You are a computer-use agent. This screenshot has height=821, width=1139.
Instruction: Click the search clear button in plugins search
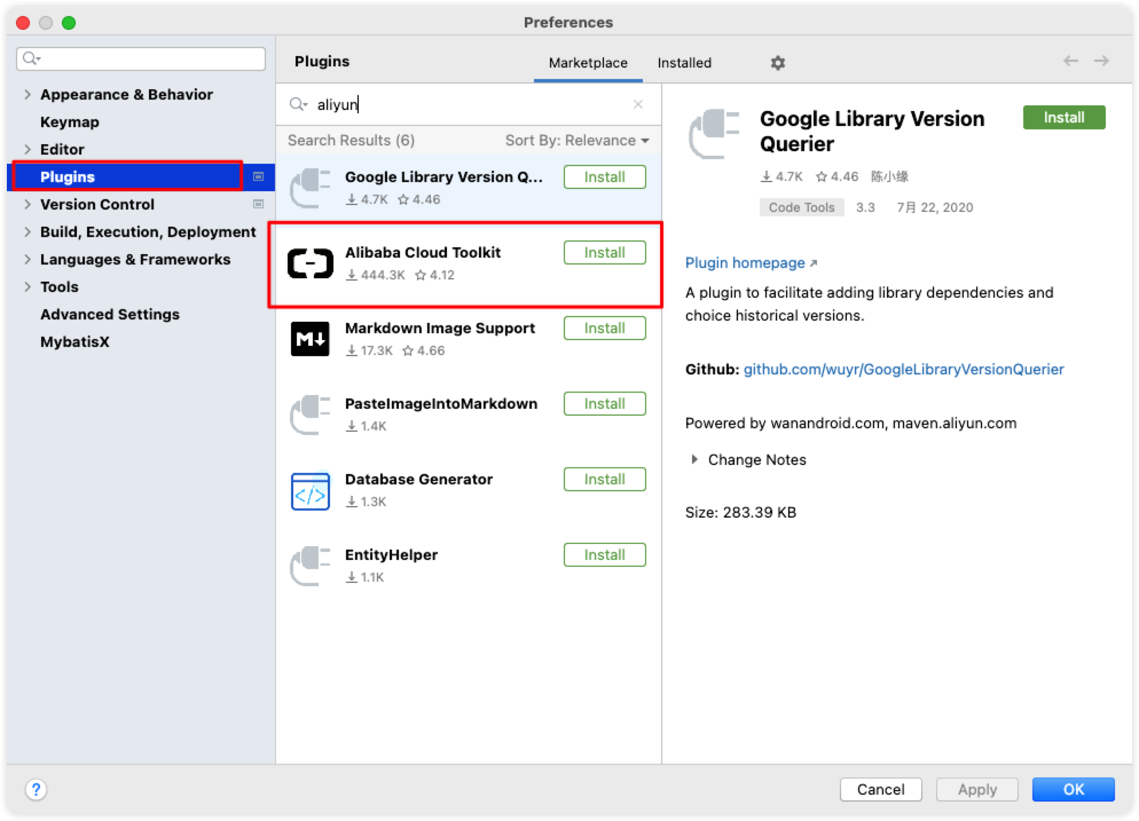click(x=638, y=104)
